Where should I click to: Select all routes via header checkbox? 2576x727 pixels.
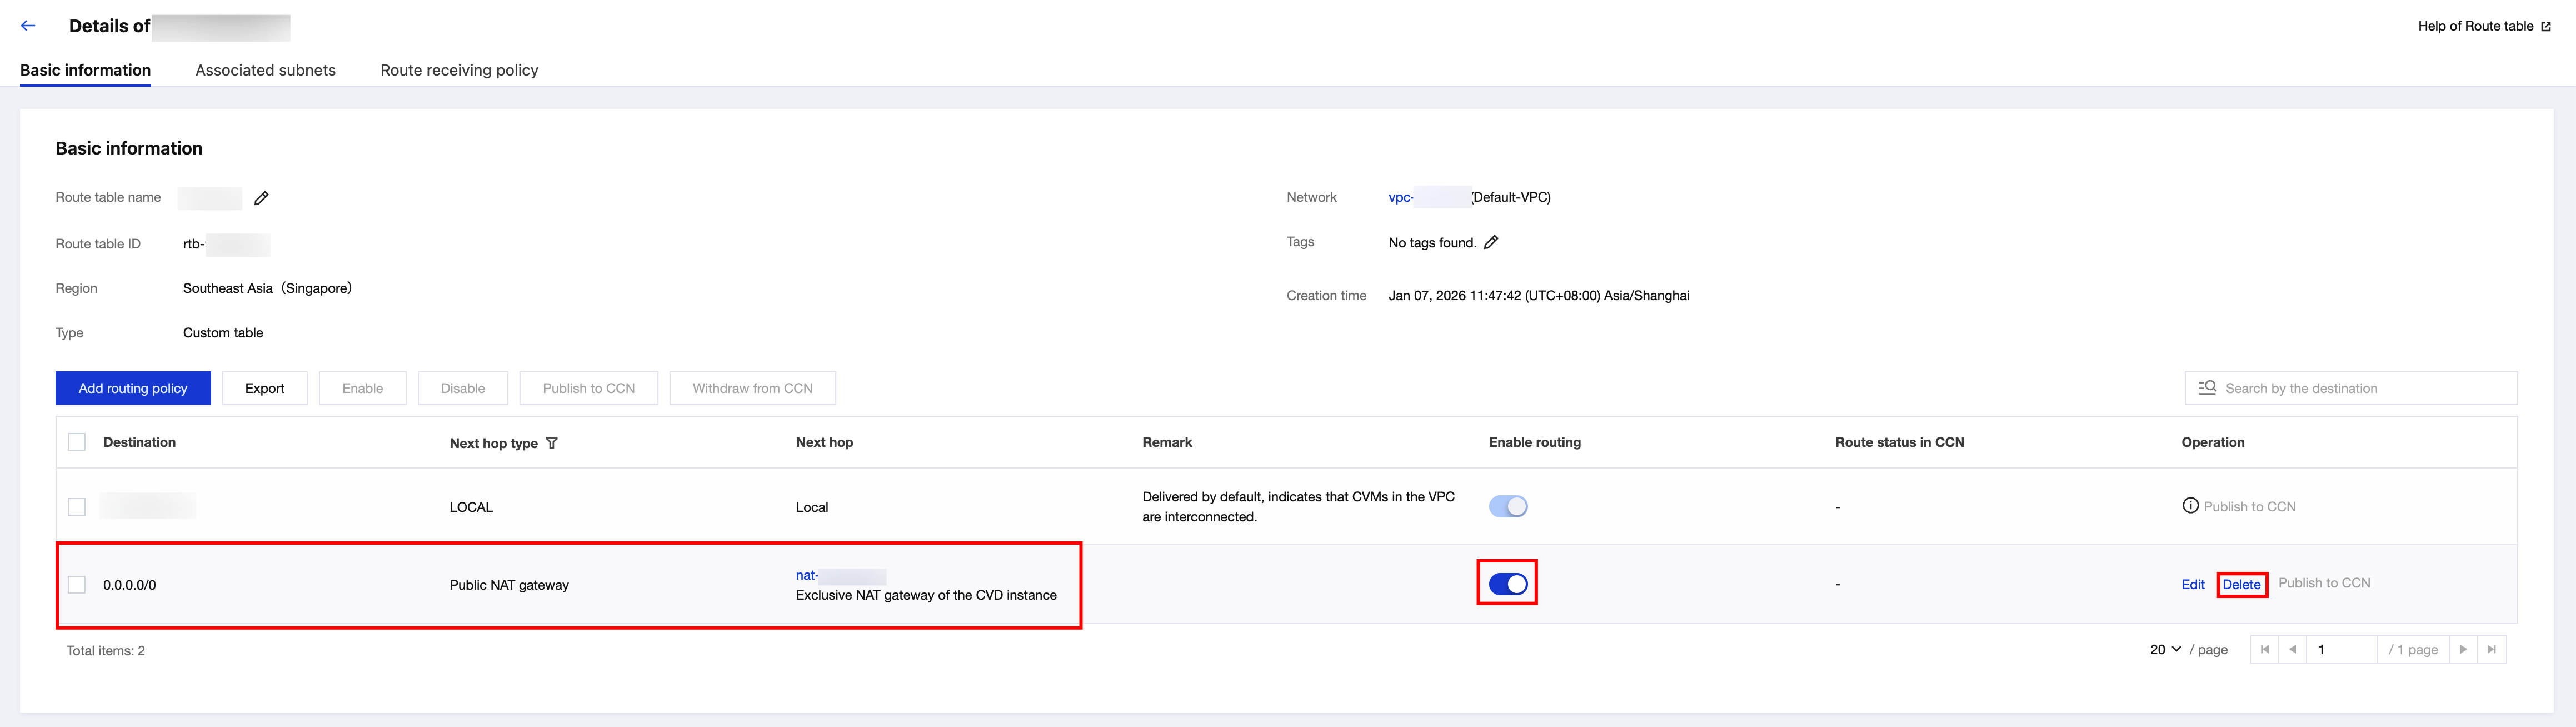click(77, 442)
